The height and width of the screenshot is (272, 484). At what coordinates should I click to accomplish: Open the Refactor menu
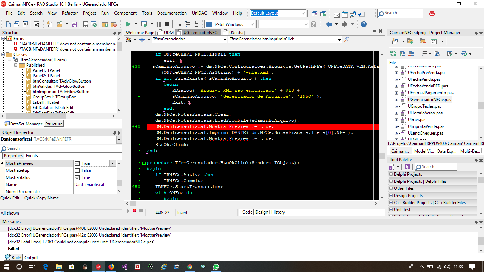pyautogui.click(x=70, y=13)
